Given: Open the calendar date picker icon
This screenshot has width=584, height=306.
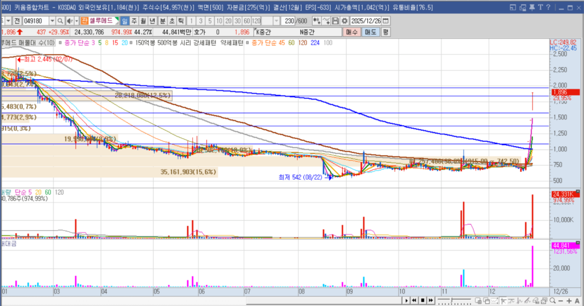Looking at the screenshot, I should pyautogui.click(x=386, y=21).
